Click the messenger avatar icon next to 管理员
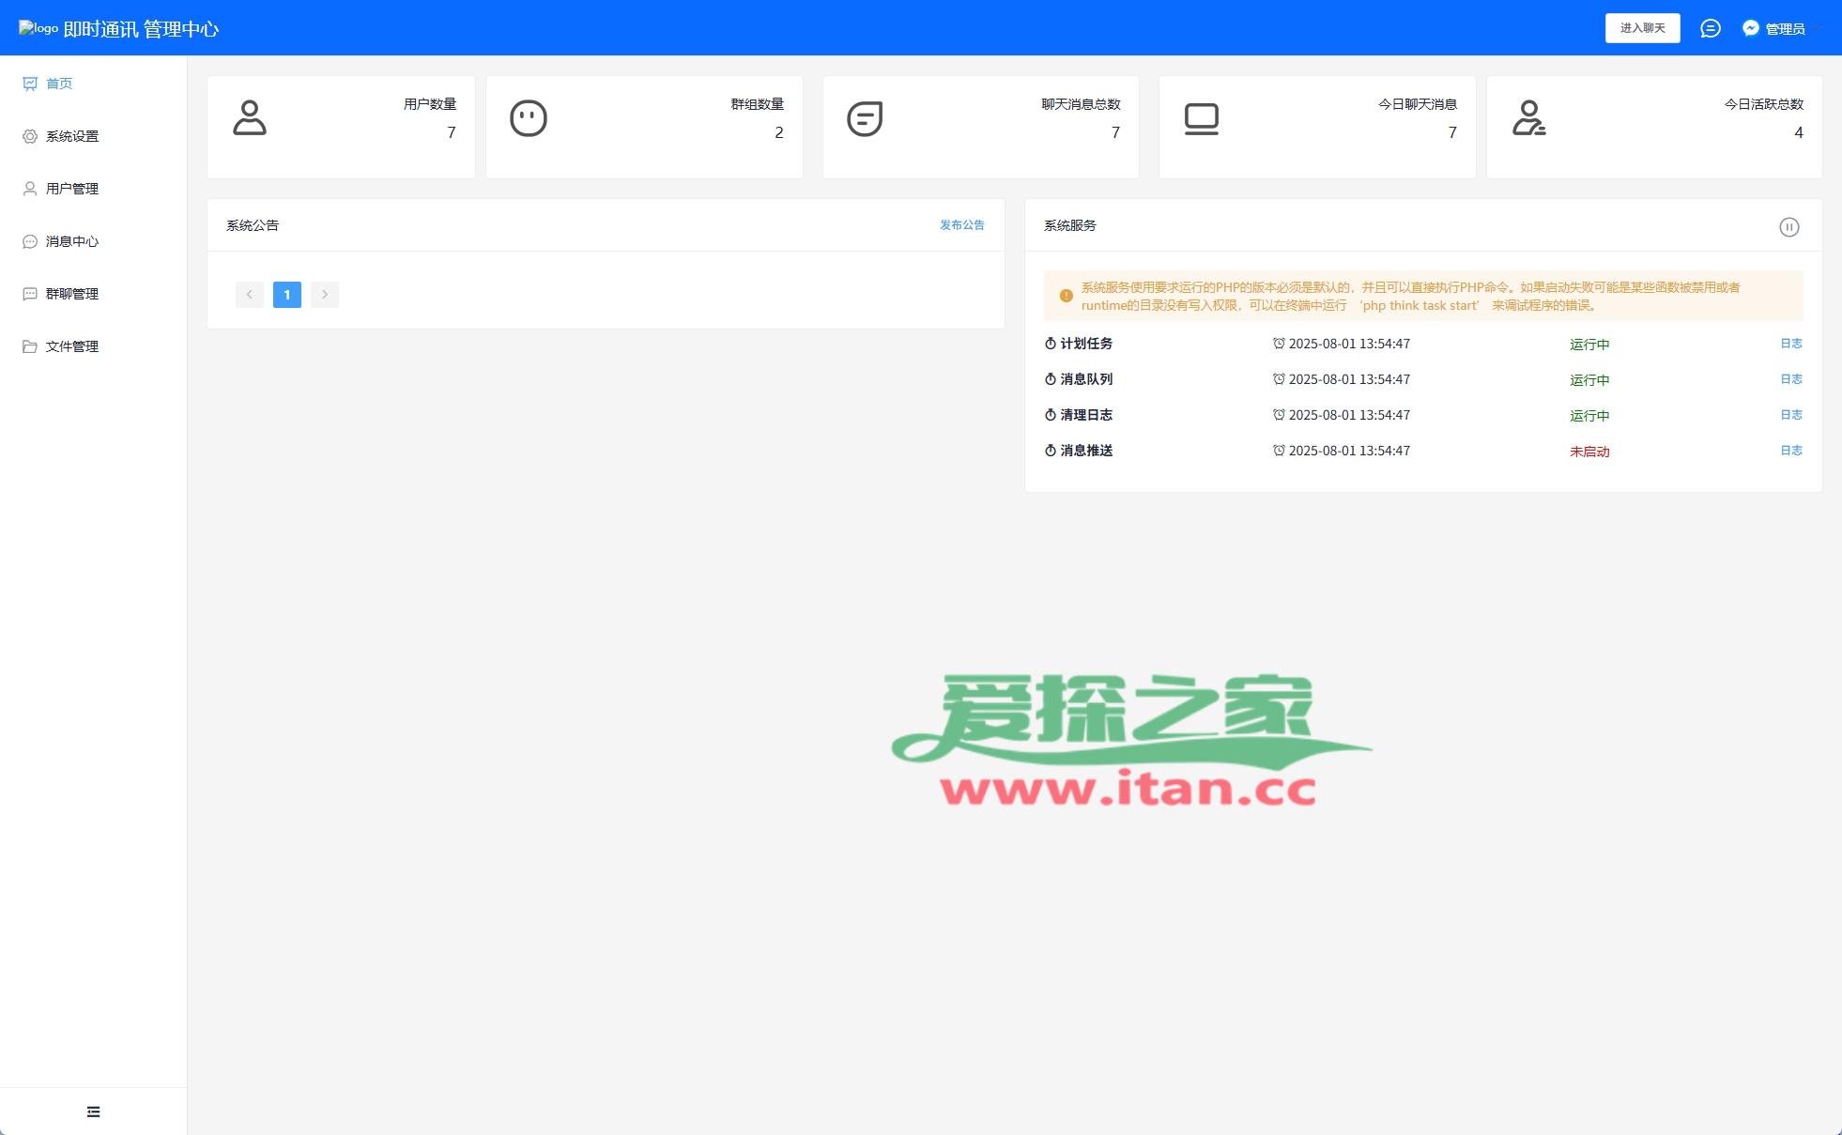 (x=1751, y=28)
